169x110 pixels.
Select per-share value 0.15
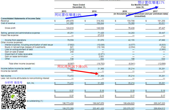pyautogui.click(x=102, y=96)
